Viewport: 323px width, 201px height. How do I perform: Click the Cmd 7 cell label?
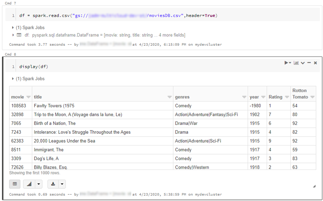pyautogui.click(x=10, y=3)
